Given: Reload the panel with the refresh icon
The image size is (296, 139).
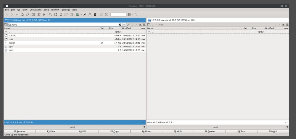Looking at the screenshot, I should 27,14.
